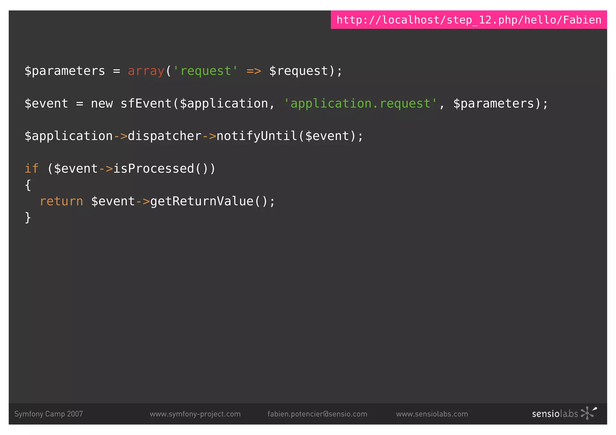Screen dimensions: 616x435
Task: Click the fabien.potencier@sensio.com email address
Action: (317, 414)
